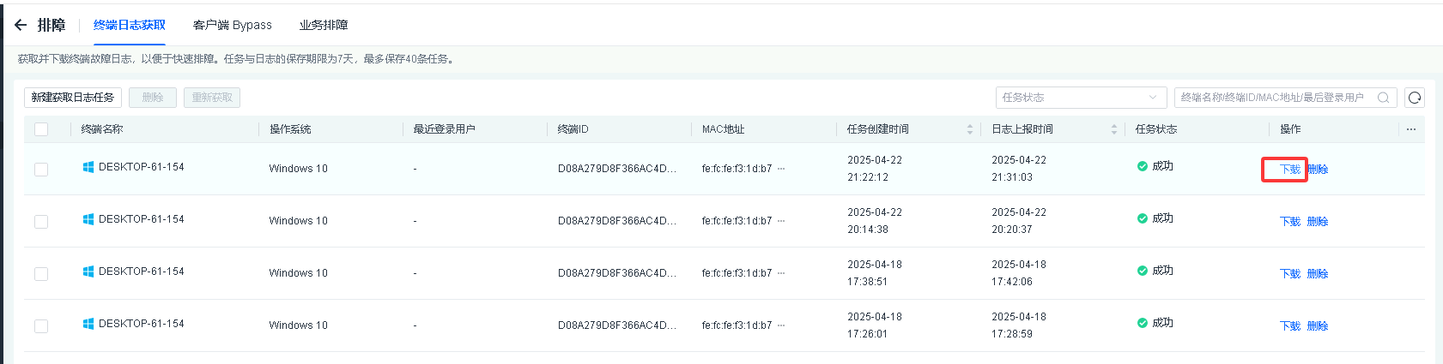Sort by 任务创建时间 using the sort arrows
This screenshot has height=364, width=1443.
(970, 129)
